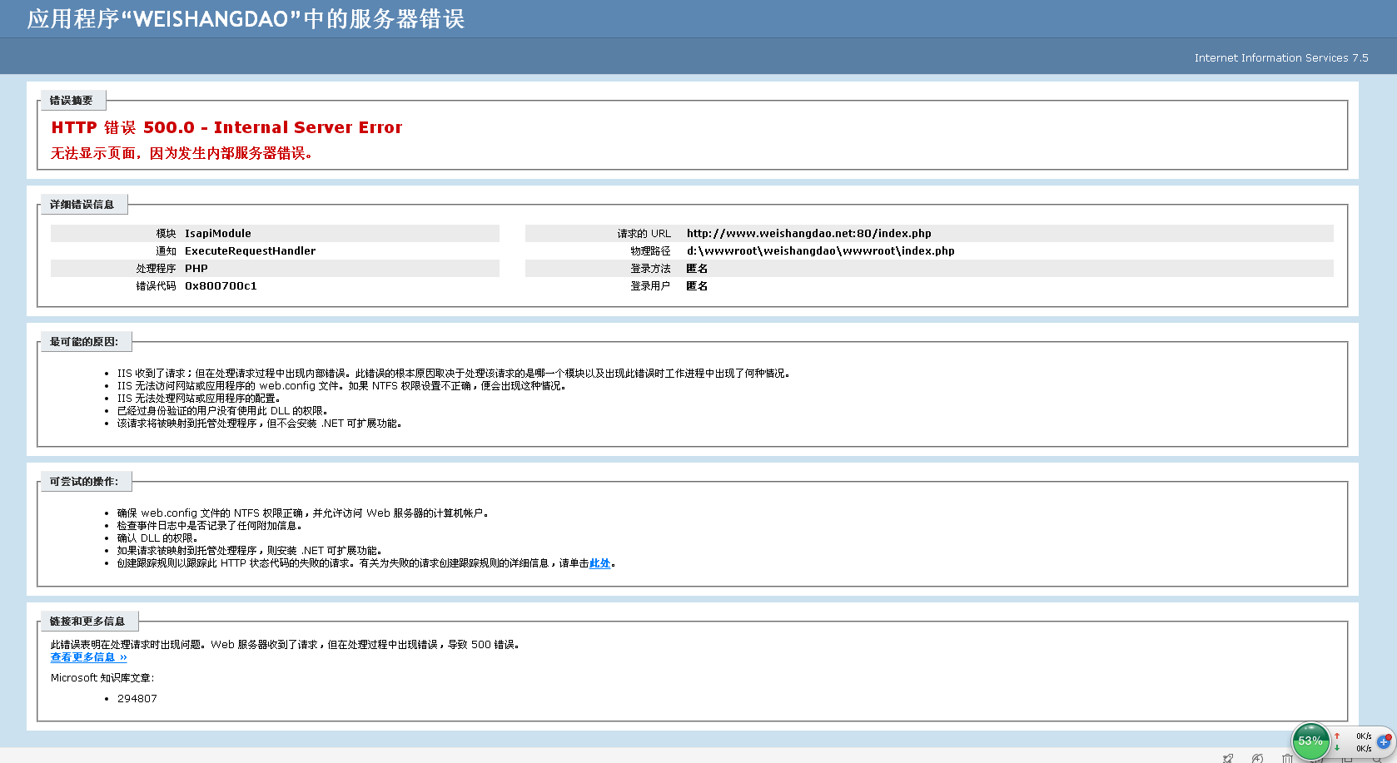Screen dimensions: 1397x763
Task: Click the circular icon beside the rocket
Action: [1257, 758]
